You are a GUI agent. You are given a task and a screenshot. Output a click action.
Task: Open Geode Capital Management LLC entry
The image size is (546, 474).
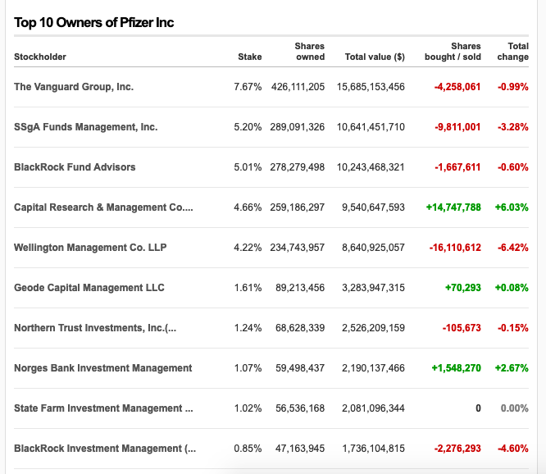[89, 288]
